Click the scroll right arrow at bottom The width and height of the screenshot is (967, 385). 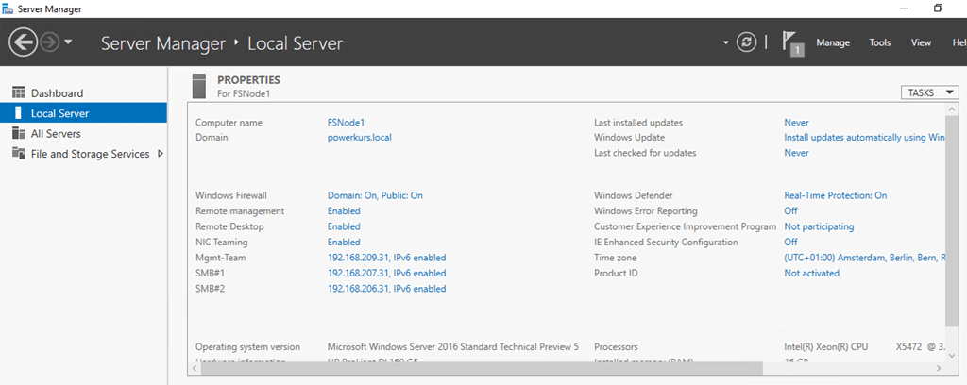[939, 368]
